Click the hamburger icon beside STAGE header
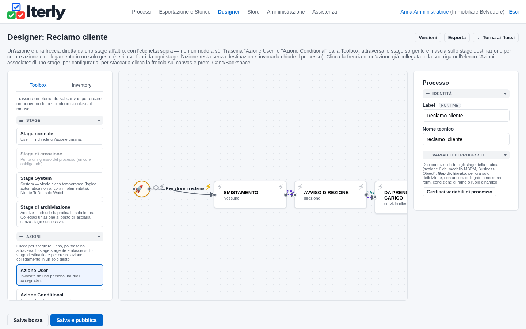 [x=22, y=120]
